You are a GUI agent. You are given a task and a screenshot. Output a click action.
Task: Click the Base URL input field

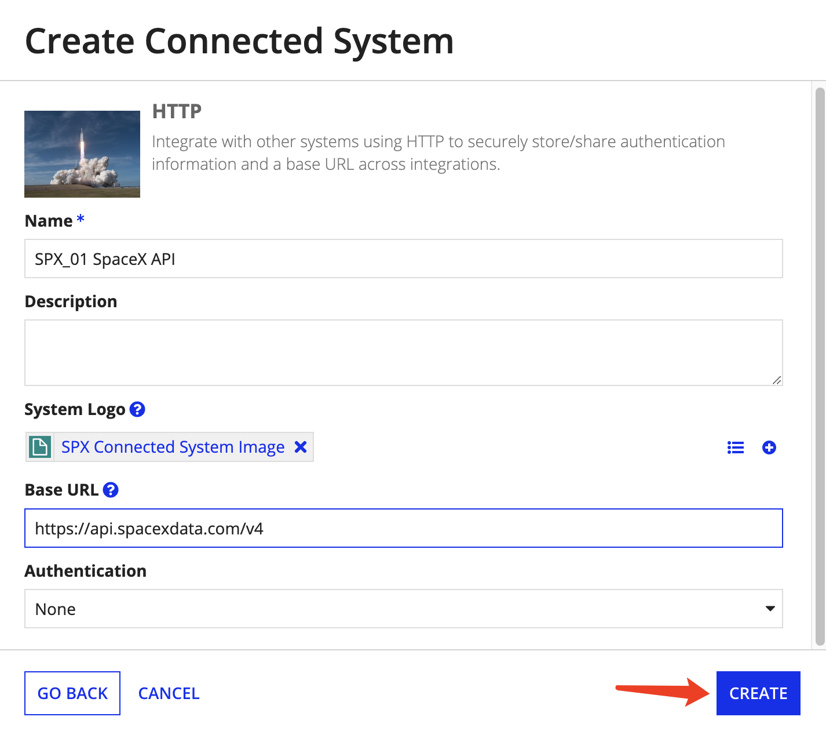coord(404,528)
